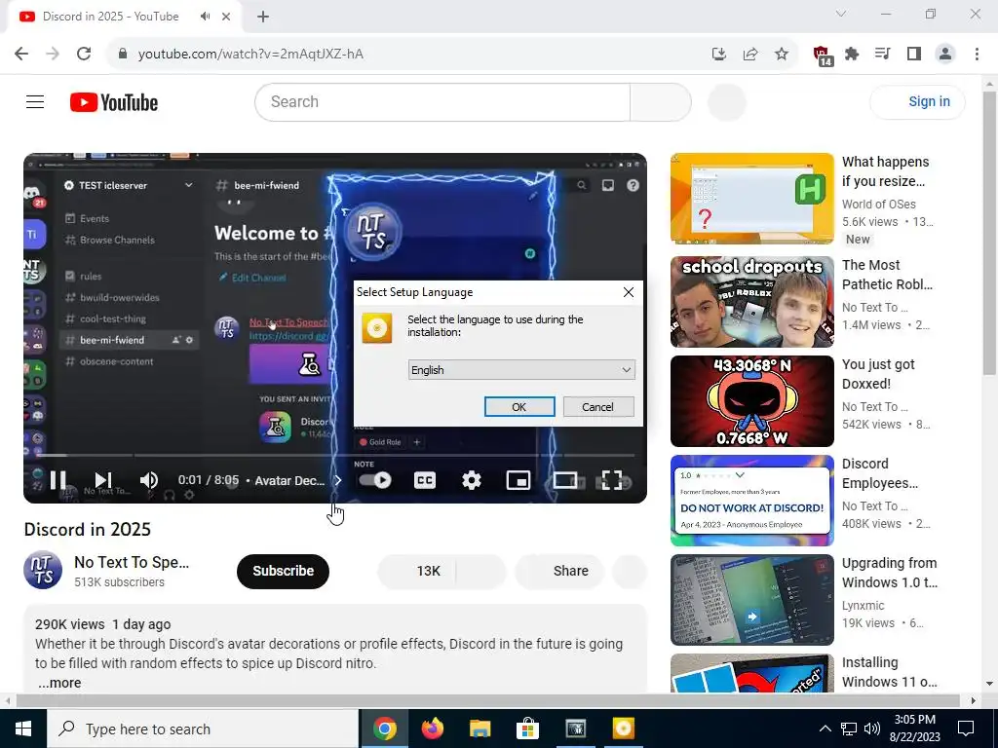Open Windows Start menu
The image size is (998, 748).
click(x=23, y=729)
